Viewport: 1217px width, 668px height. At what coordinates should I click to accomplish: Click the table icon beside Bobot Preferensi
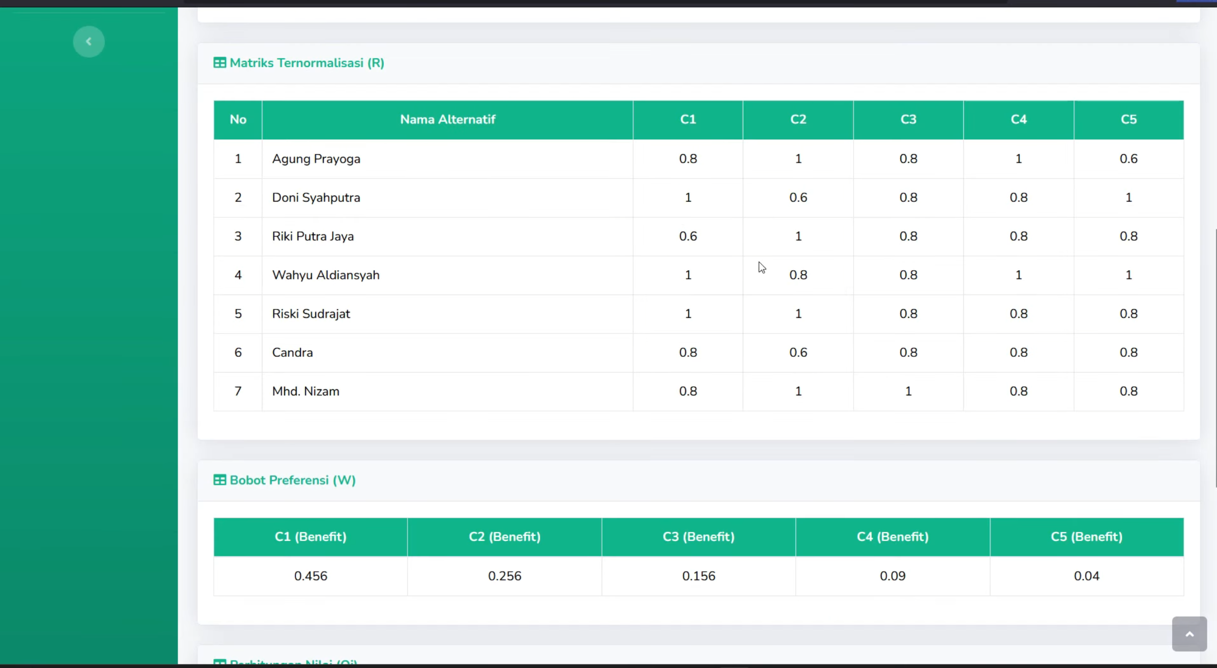tap(219, 480)
